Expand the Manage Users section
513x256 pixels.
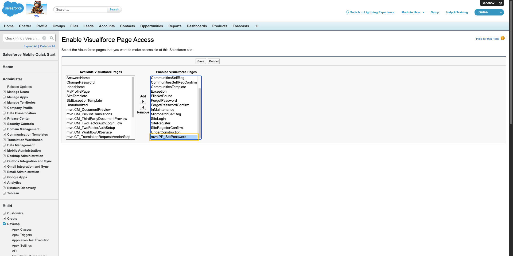(4, 92)
